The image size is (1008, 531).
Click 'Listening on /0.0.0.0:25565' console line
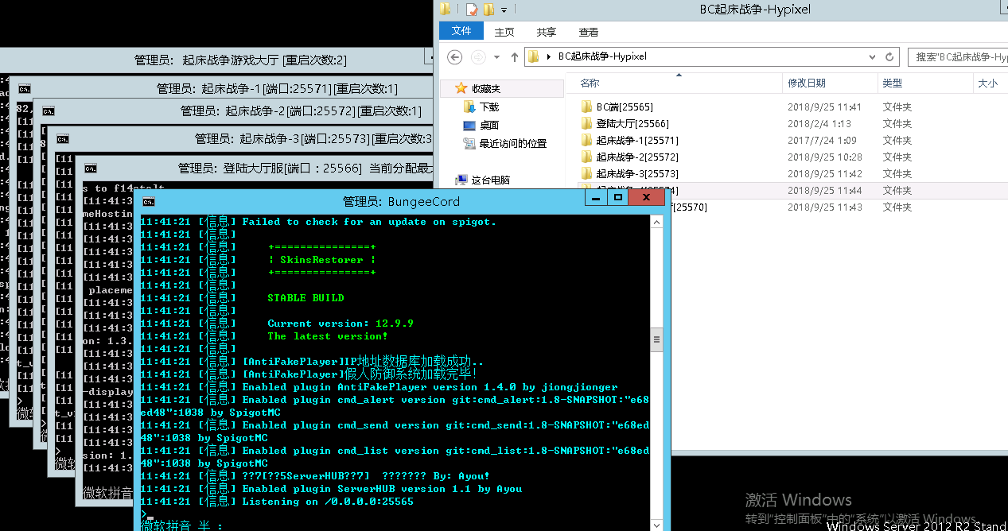328,502
